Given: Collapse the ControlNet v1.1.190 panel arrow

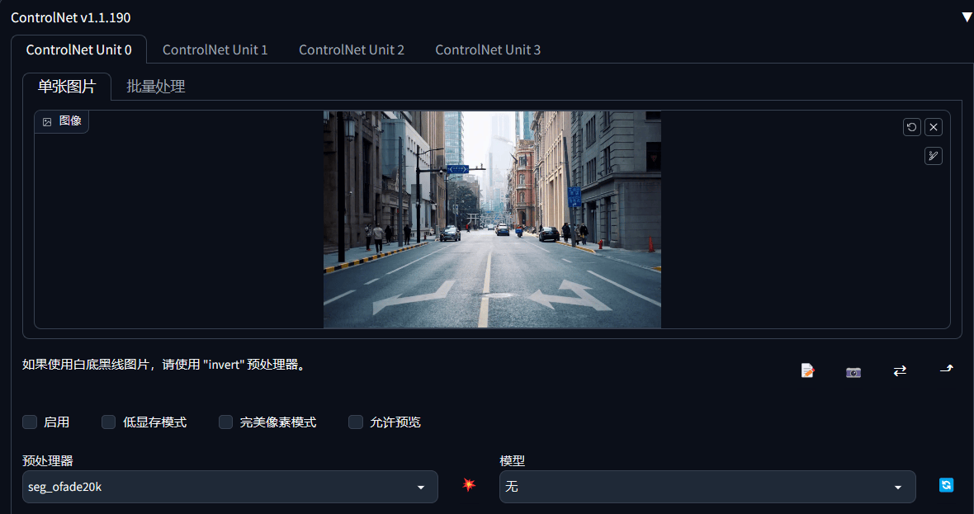Looking at the screenshot, I should coord(967,17).
